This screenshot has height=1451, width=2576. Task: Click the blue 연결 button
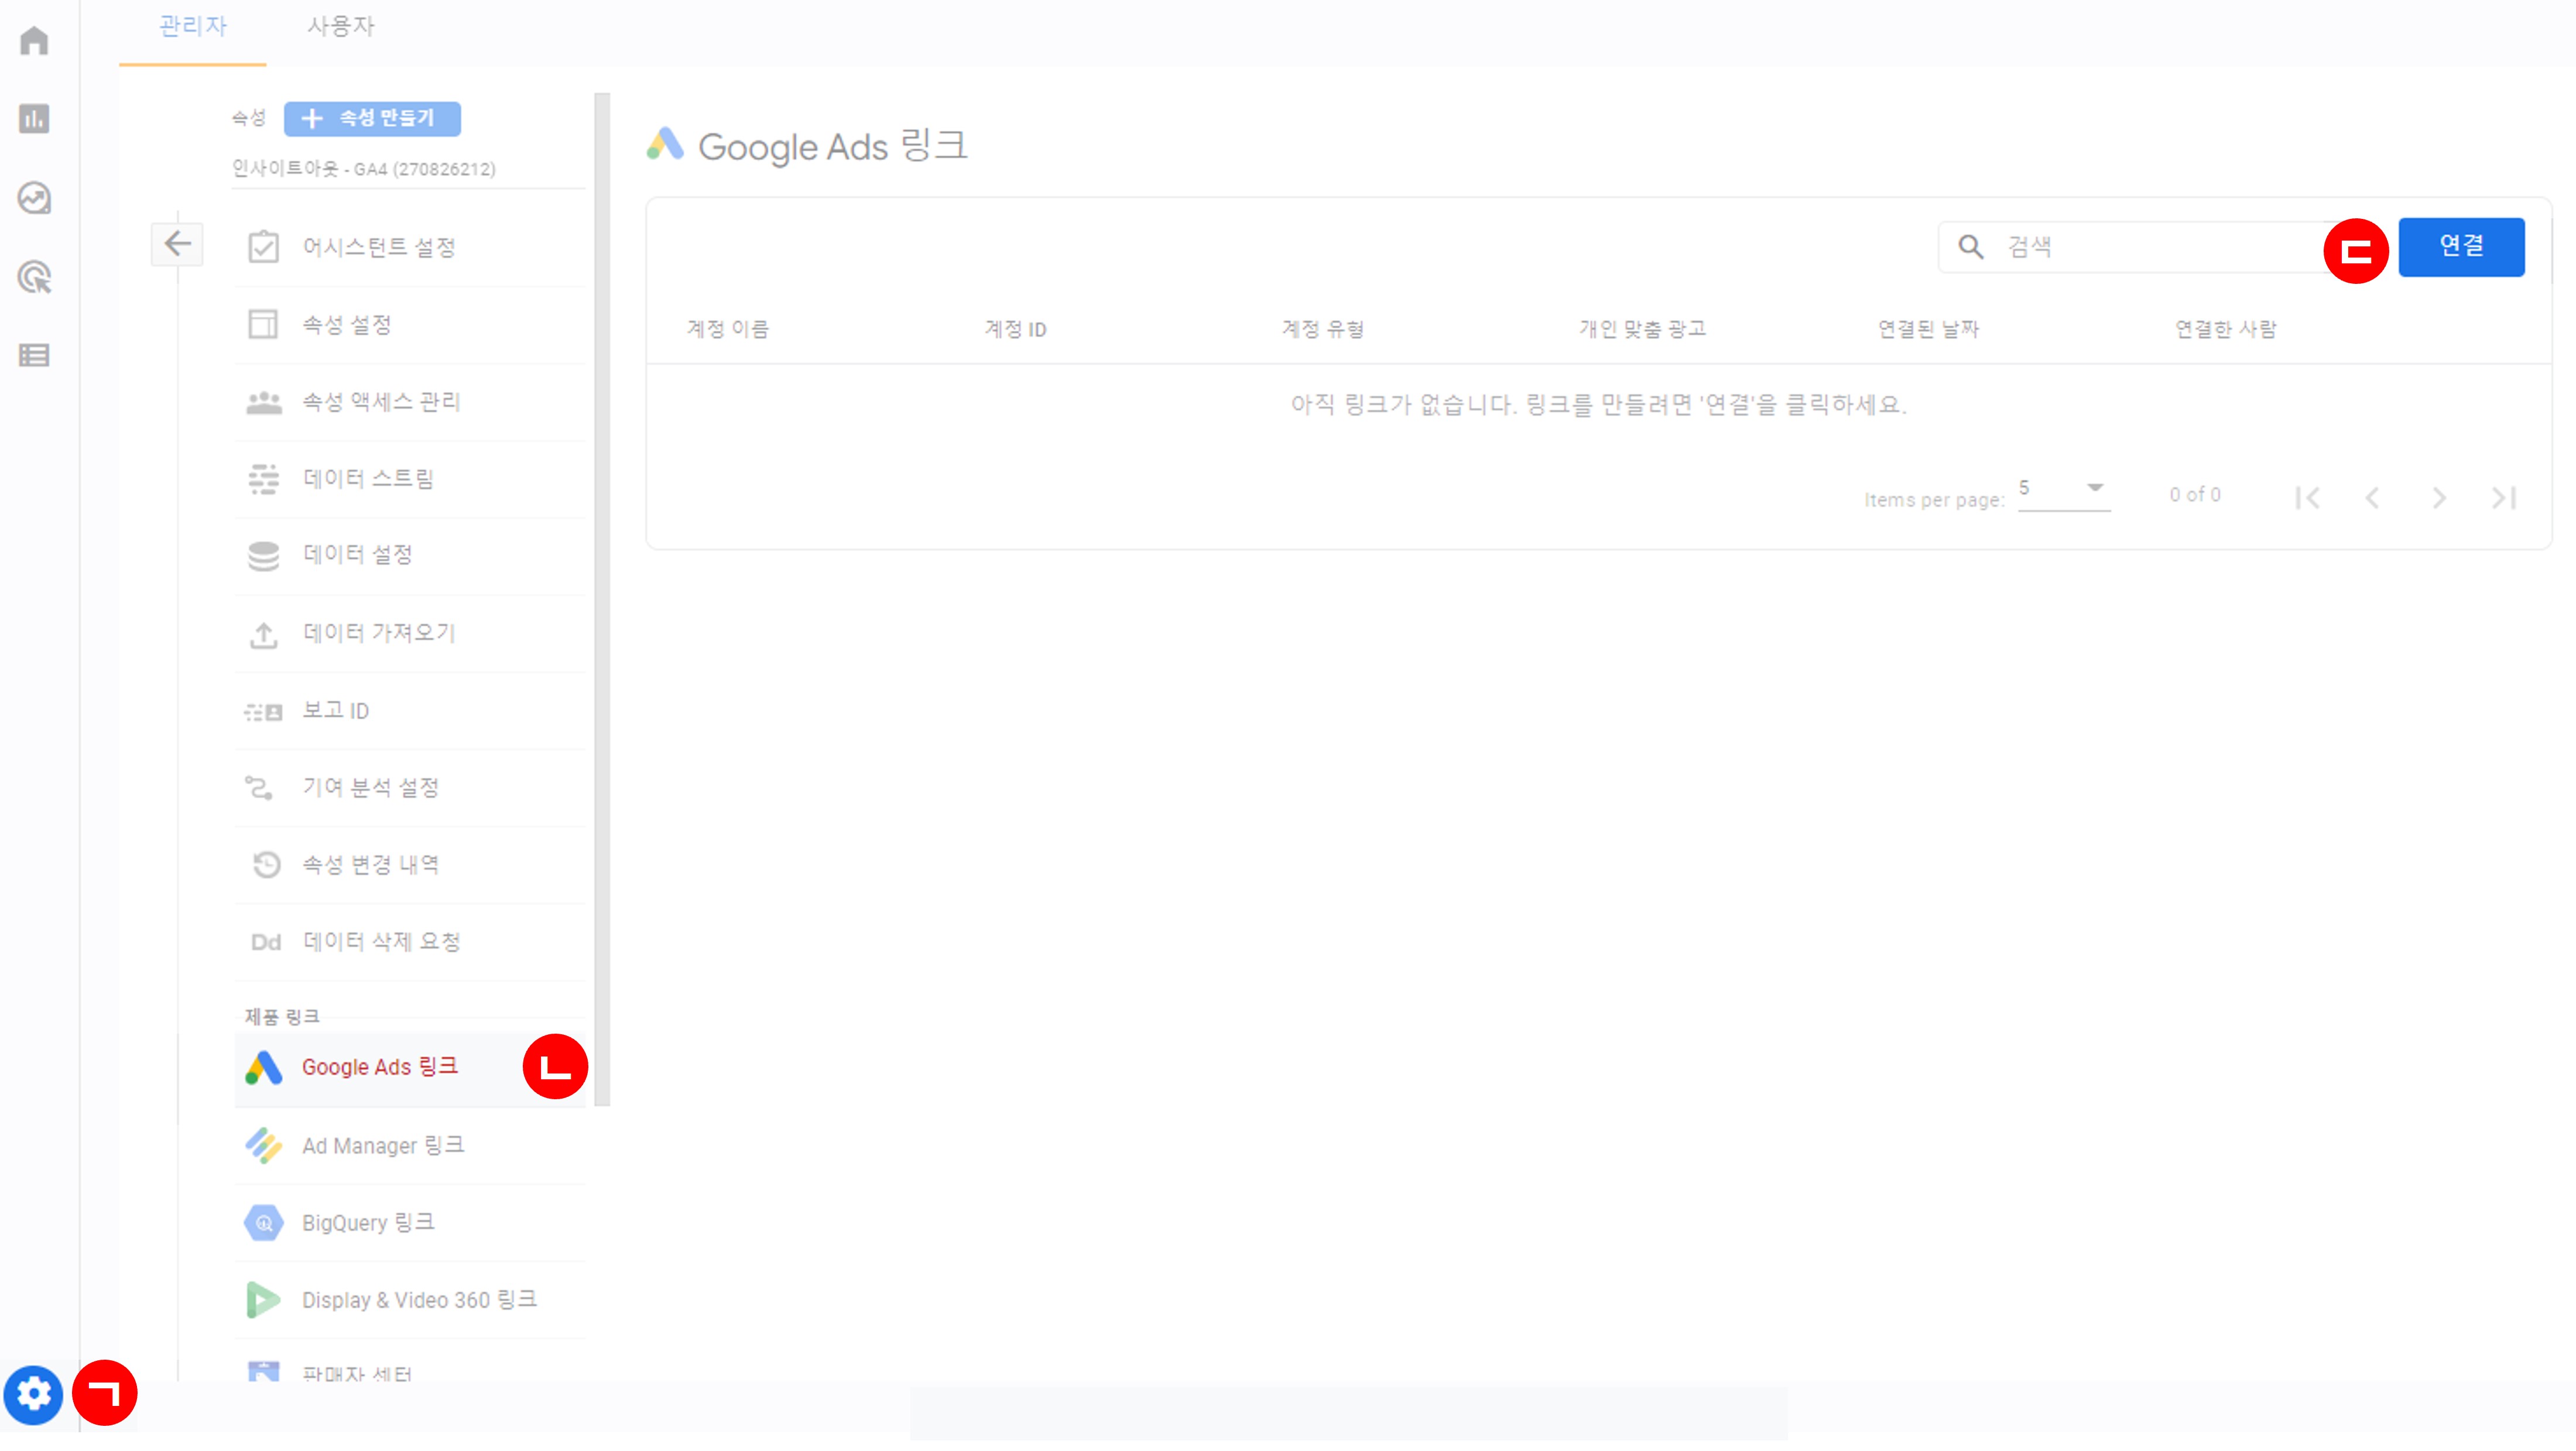click(2461, 247)
